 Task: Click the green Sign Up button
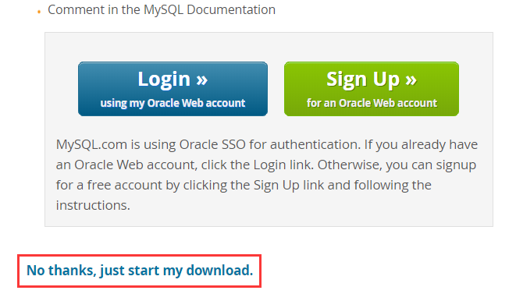click(x=372, y=89)
